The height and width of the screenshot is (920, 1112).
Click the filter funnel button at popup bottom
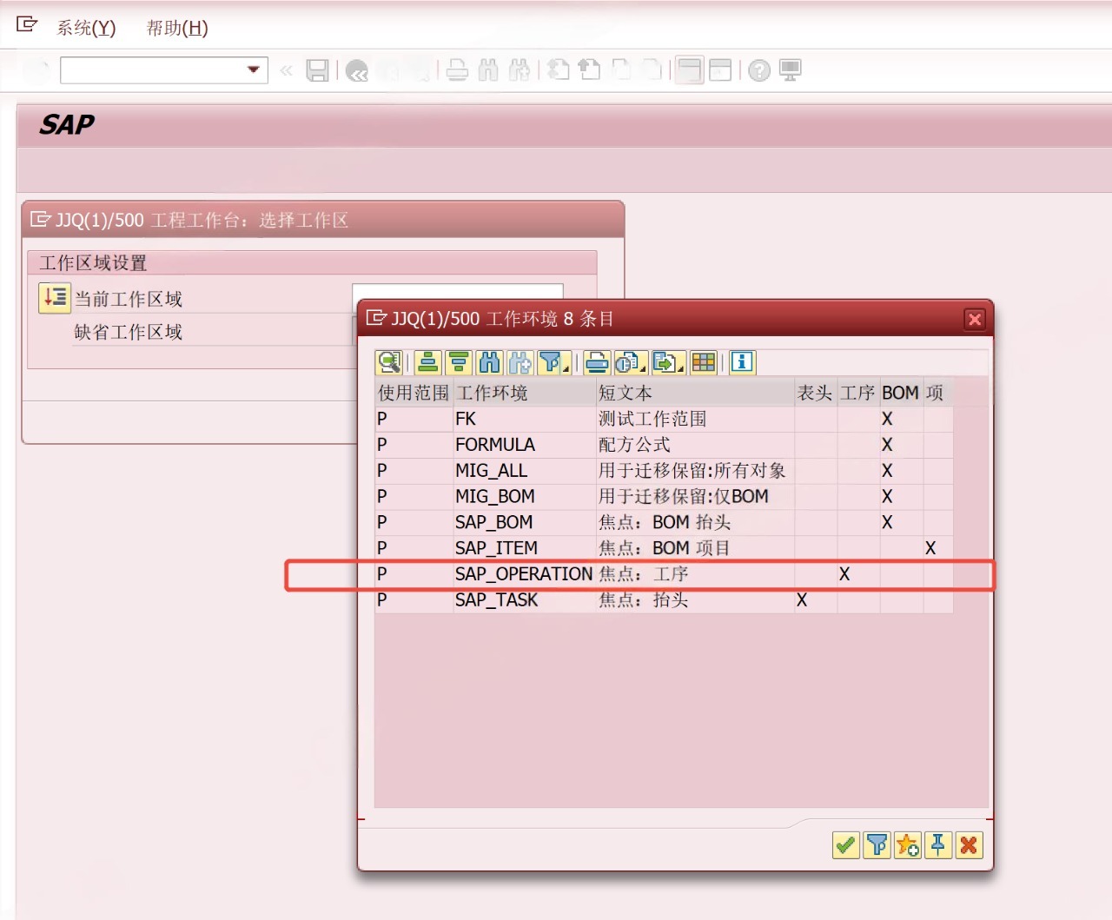point(877,844)
